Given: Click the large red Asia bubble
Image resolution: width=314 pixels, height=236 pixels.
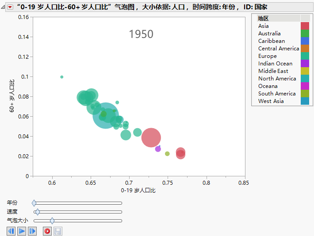Looking at the screenshot, I should pos(151,137).
